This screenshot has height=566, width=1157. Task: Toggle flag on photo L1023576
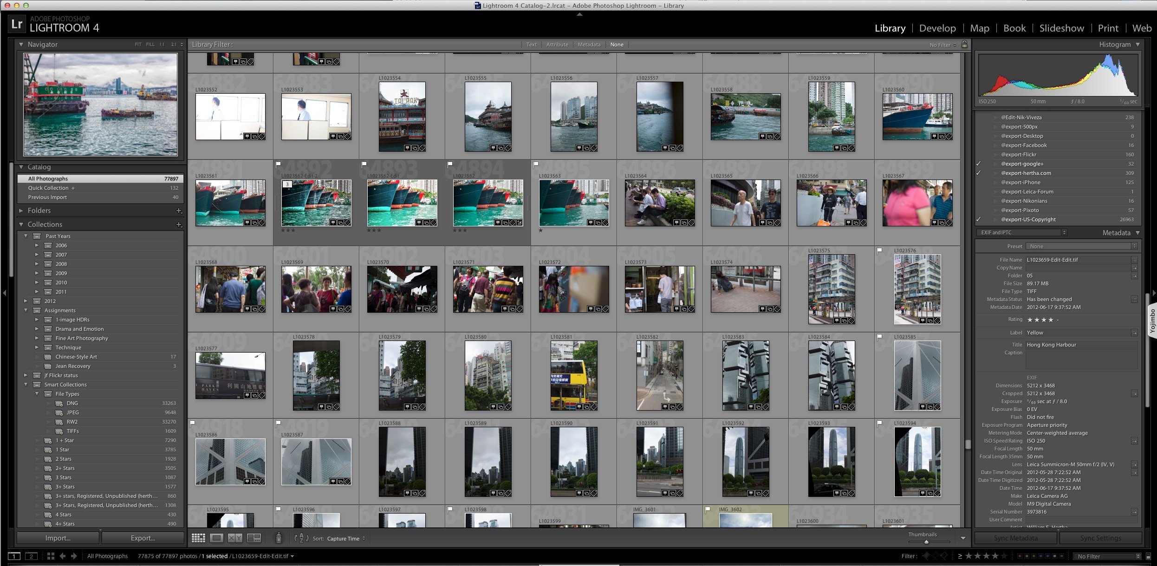(879, 251)
